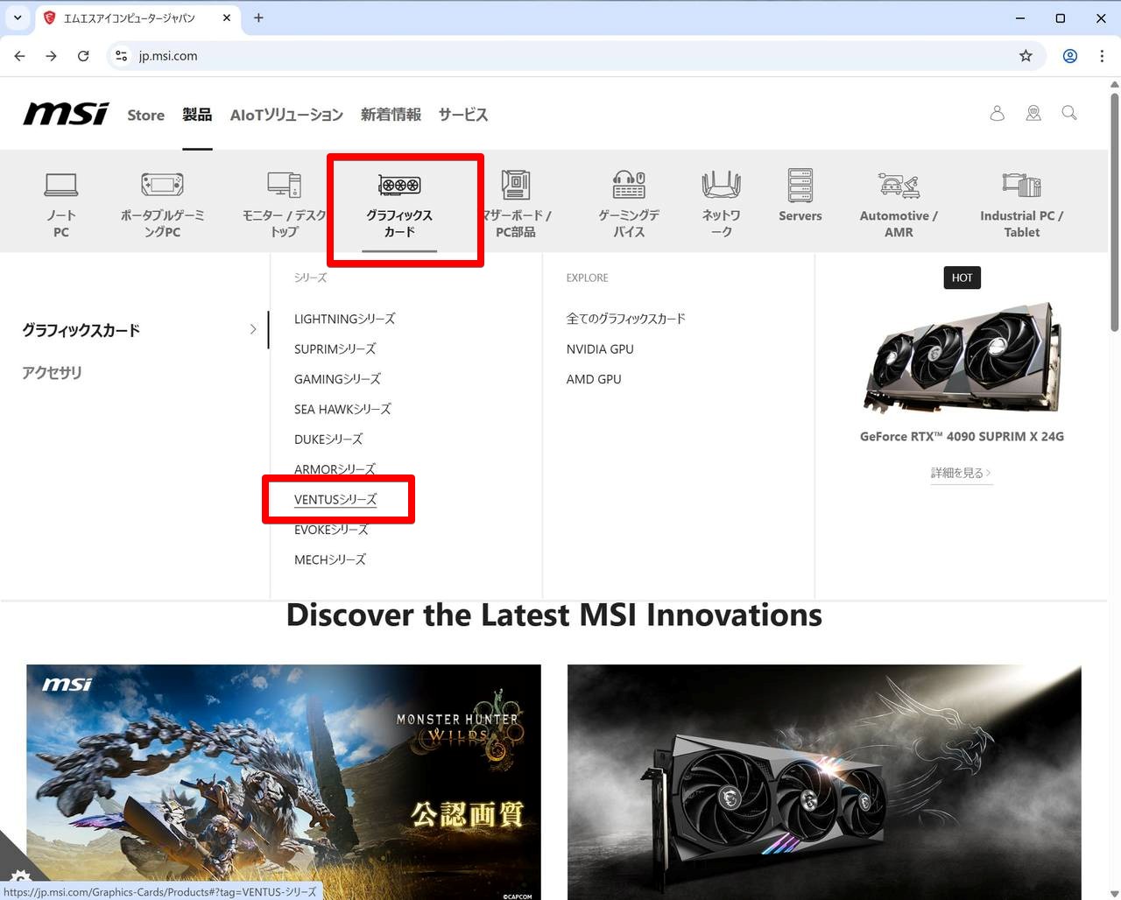Viewport: 1121px width, 900px height.
Task: Open Chrome's three-dot menu
Action: [x=1102, y=56]
